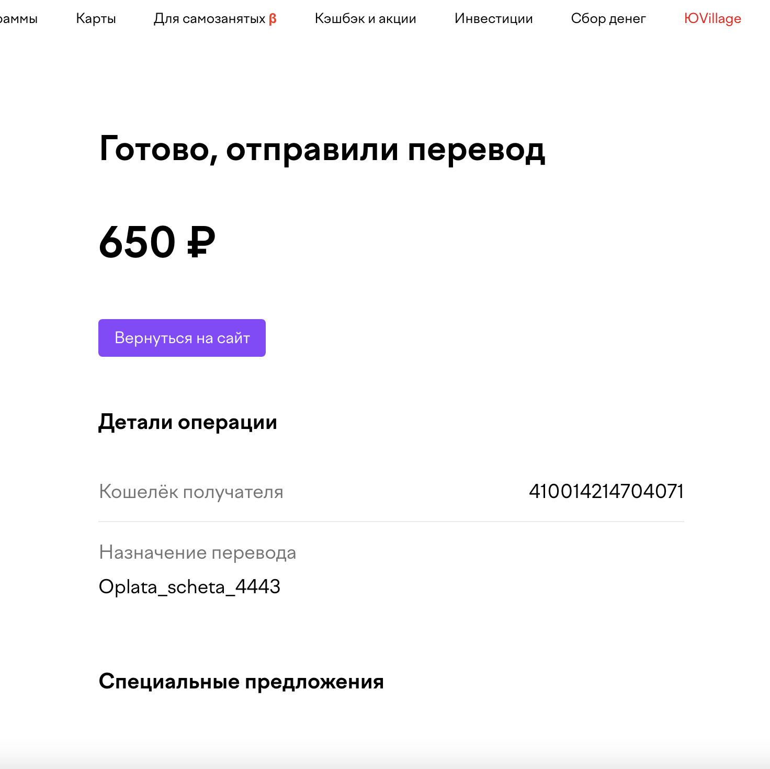The image size is (770, 769).
Task: Click the red β beta badge
Action: point(273,19)
